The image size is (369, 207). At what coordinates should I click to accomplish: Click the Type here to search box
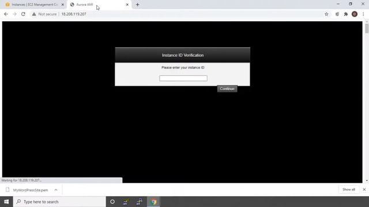(x=59, y=202)
